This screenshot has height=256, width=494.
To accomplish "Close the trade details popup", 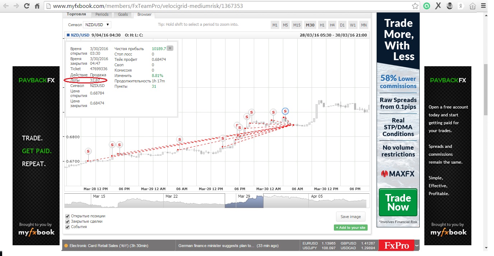I will [x=170, y=48].
